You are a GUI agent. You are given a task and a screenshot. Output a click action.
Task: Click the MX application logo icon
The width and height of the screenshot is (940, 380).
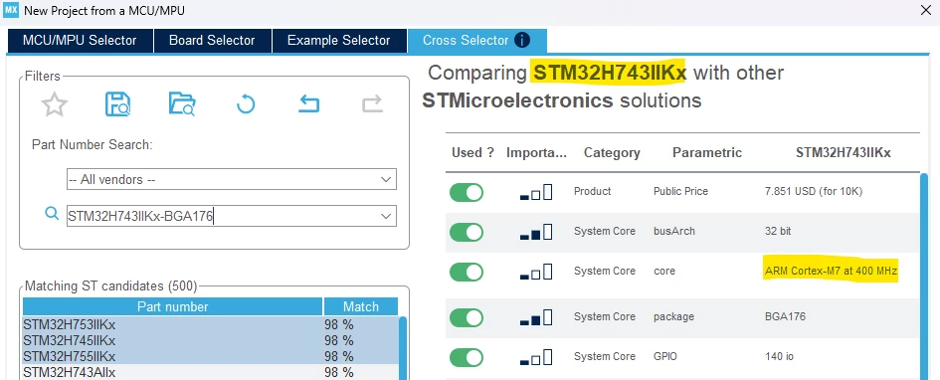(11, 10)
